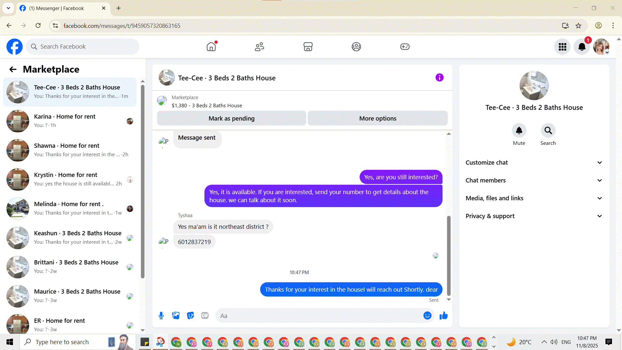Click the voice clip microphone icon
Screen dimensions: 622x350
pyautogui.click(x=161, y=316)
